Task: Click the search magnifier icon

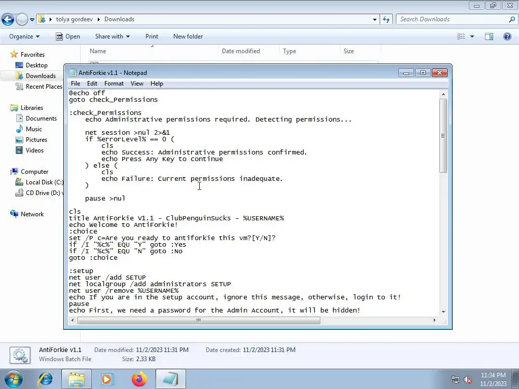Action: [x=512, y=19]
